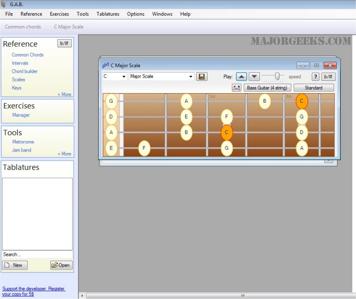Viewport: 356px width, 299px height.
Task: Click the D note on the A string fifth fret
Action: [x=302, y=132]
